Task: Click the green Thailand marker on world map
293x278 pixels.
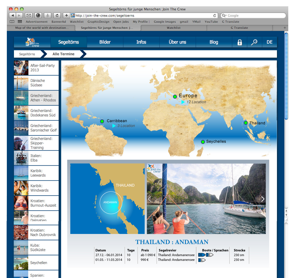Action: coord(246,123)
